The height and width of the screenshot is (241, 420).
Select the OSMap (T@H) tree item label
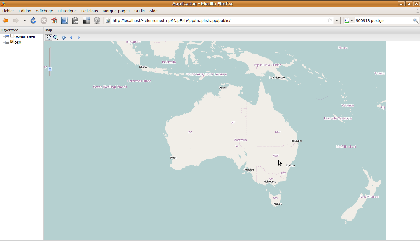(x=25, y=37)
